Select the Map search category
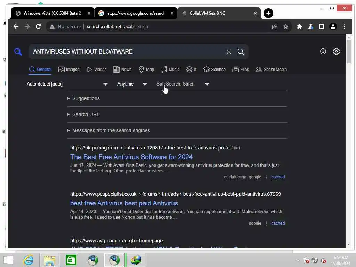Image resolution: width=356 pixels, height=267 pixels. click(146, 70)
